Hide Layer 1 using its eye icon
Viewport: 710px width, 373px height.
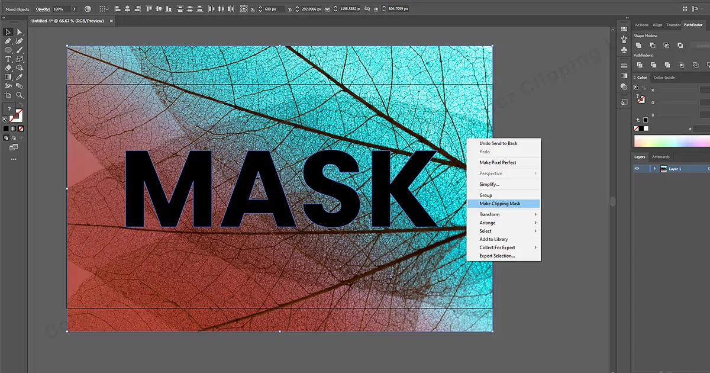pos(638,168)
